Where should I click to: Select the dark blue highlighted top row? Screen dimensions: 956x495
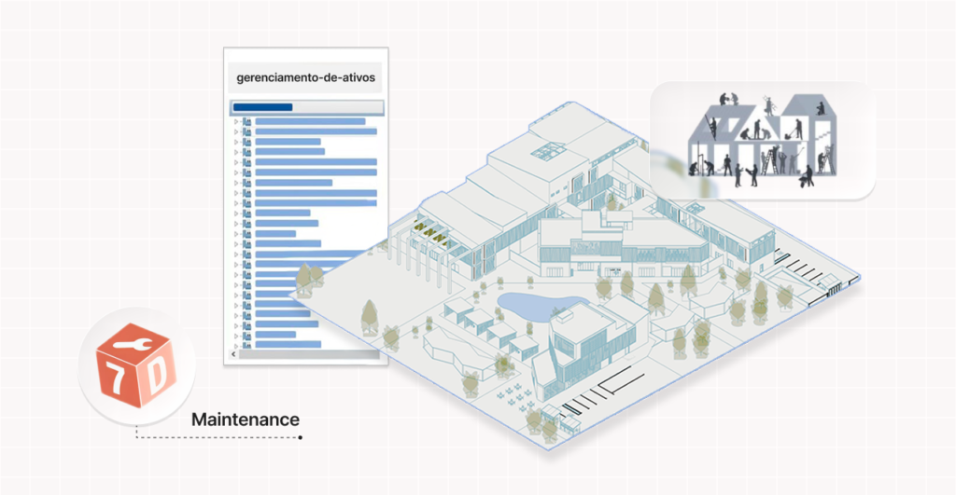click(x=262, y=107)
